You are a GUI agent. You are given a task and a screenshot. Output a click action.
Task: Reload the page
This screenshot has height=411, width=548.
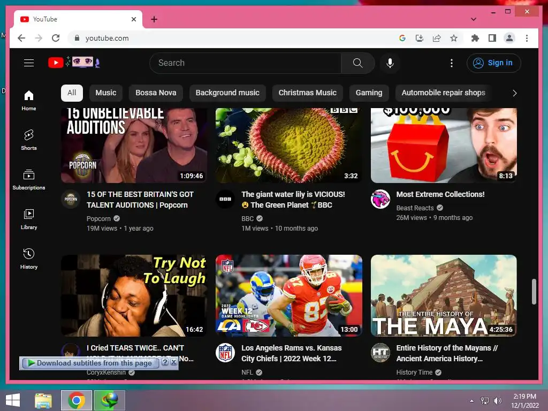(x=56, y=38)
